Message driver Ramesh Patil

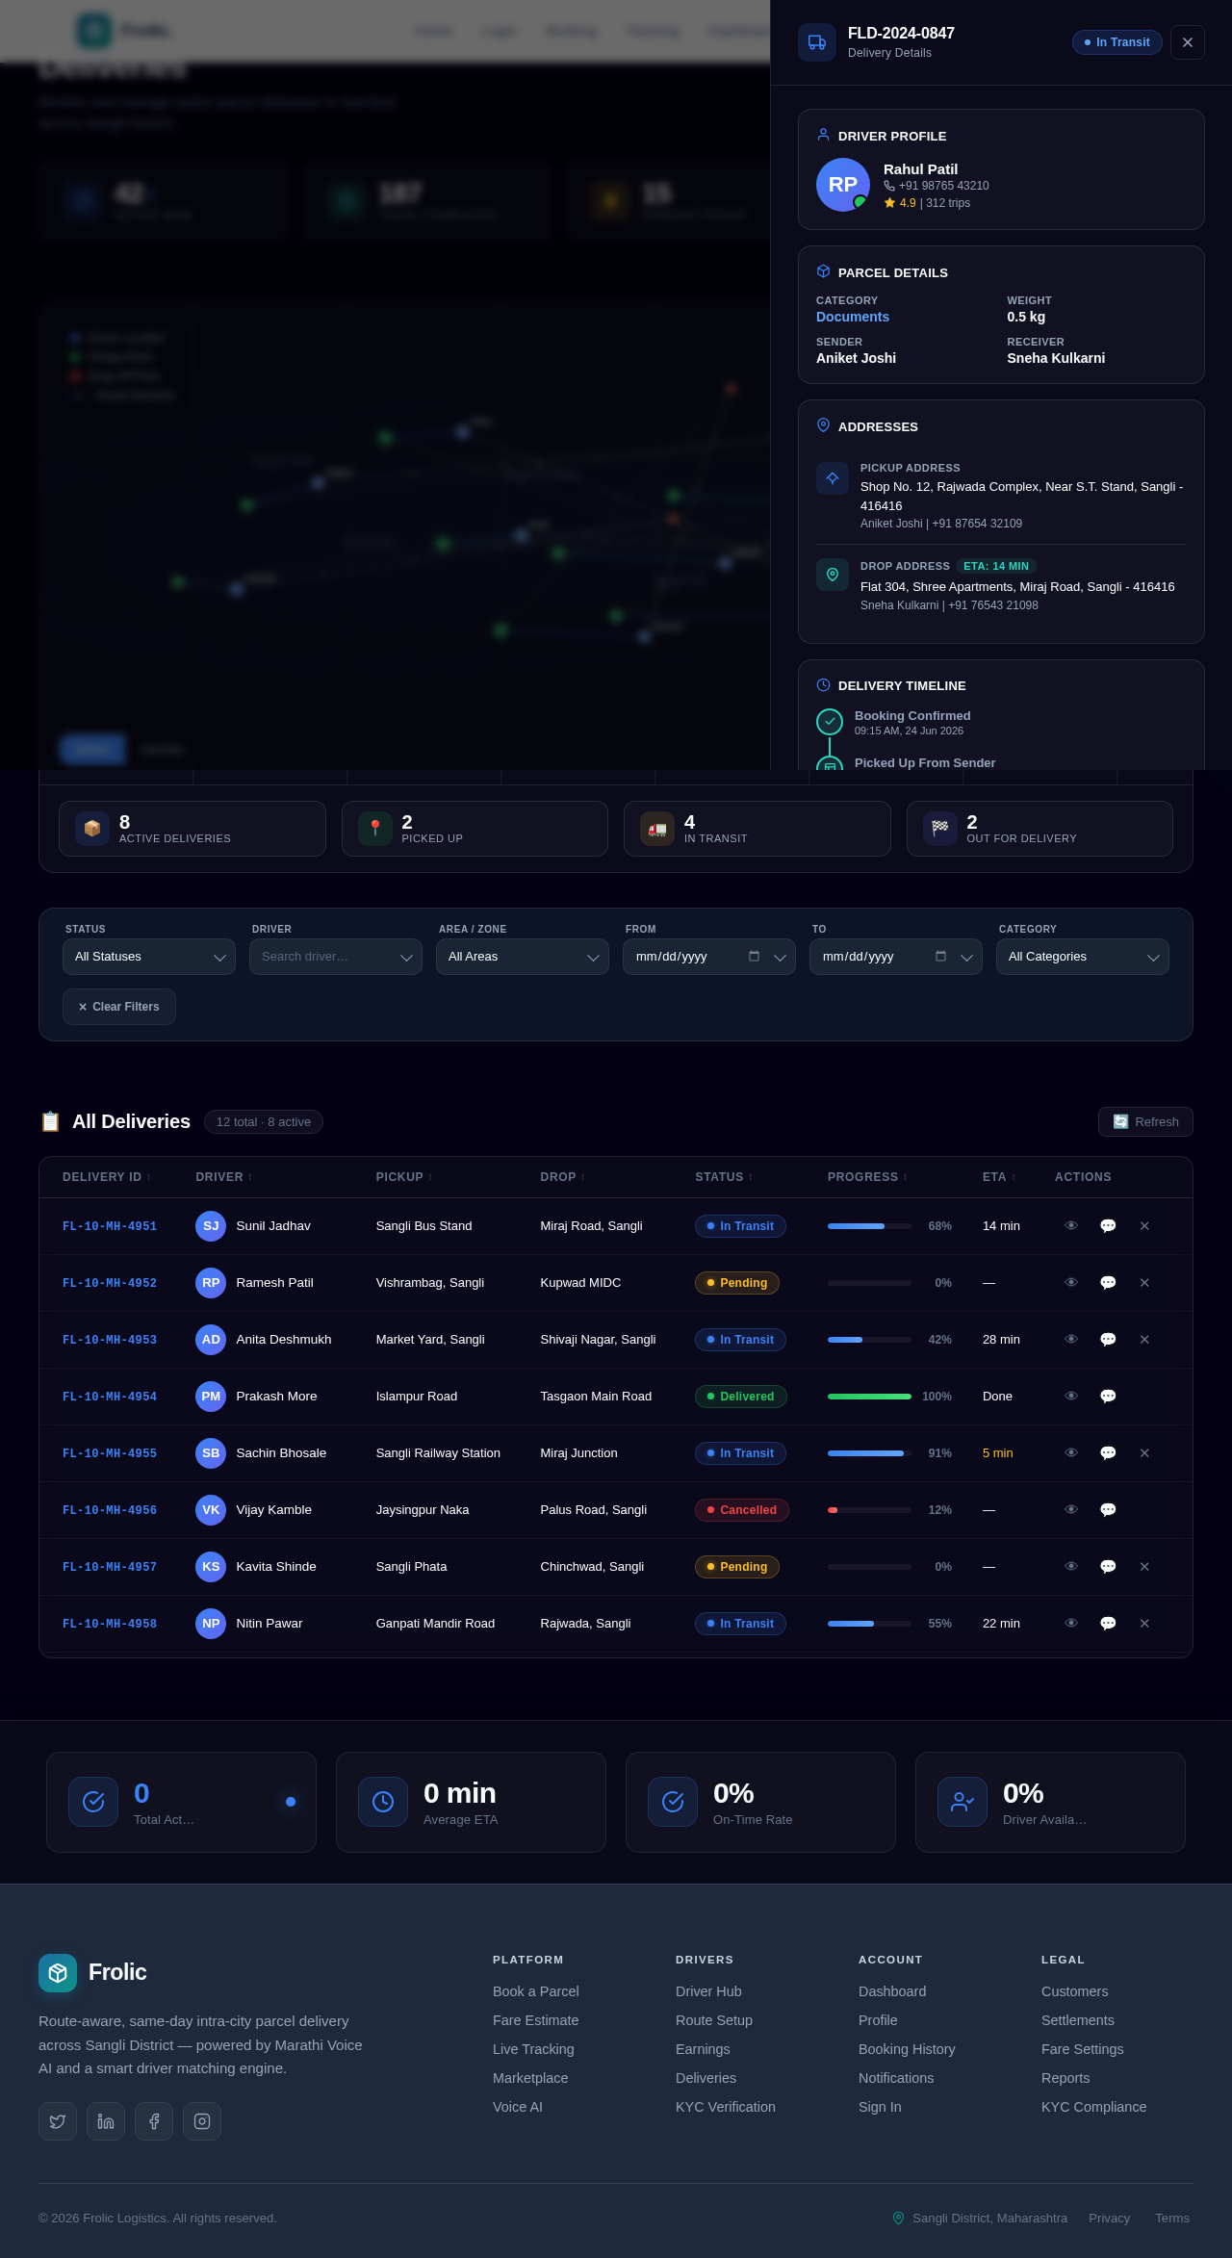(x=1108, y=1283)
